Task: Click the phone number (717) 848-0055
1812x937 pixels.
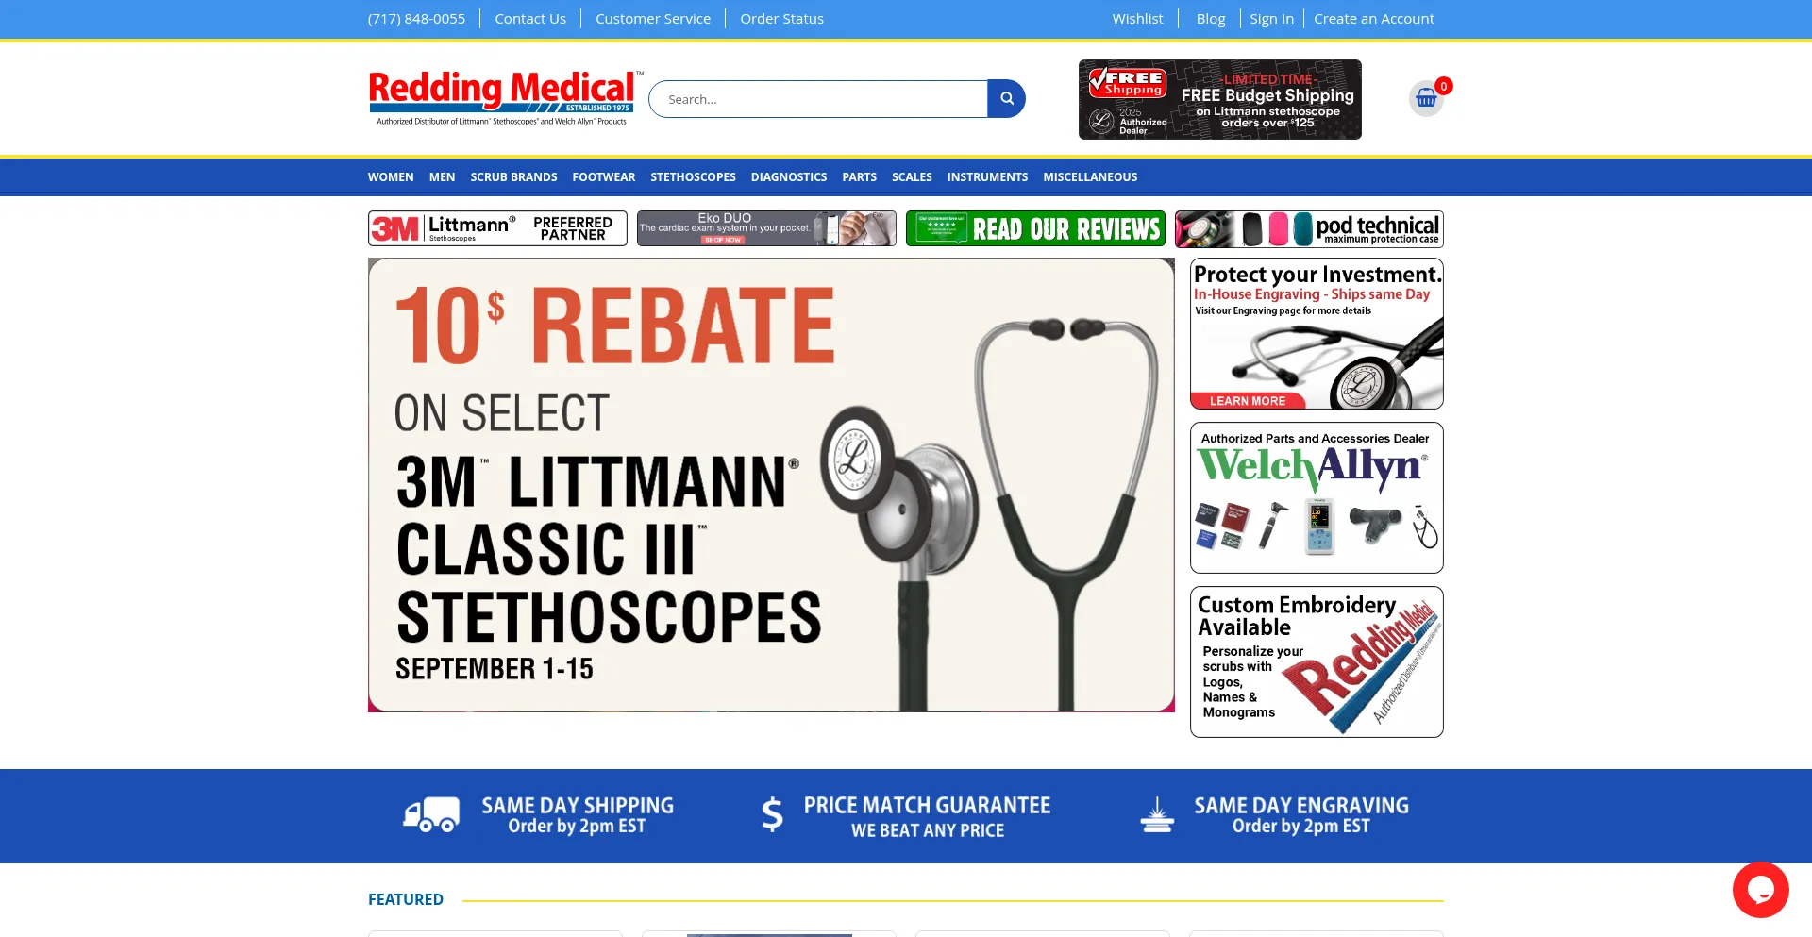Action: [416, 19]
